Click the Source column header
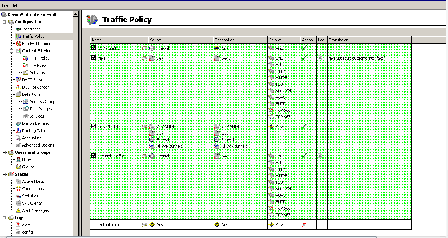Viewport: 448px width, 238px height. coord(181,40)
